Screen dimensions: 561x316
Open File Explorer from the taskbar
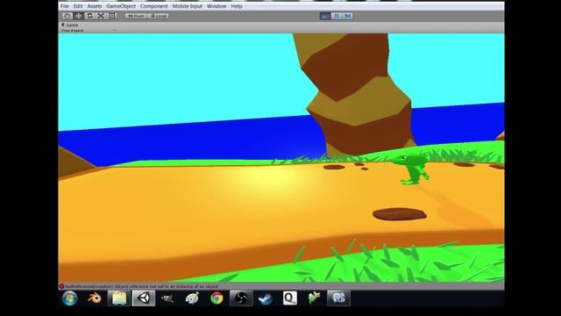[x=119, y=298]
